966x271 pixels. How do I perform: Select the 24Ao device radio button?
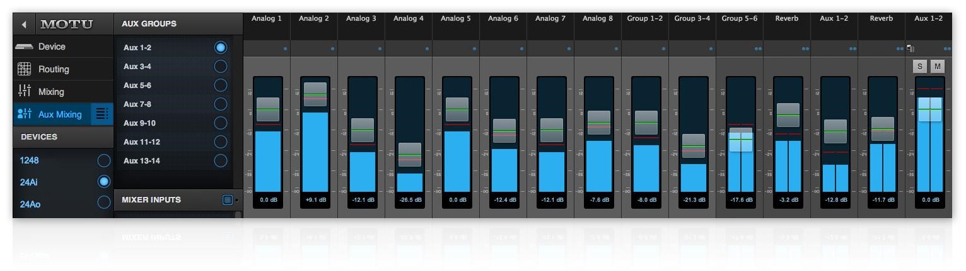103,203
